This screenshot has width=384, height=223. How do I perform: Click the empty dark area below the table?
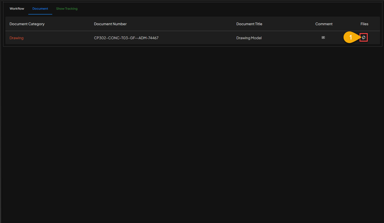[192, 131]
